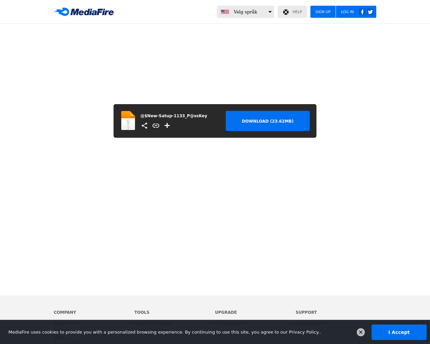Open the Velg språk language dropdown

tap(246, 12)
